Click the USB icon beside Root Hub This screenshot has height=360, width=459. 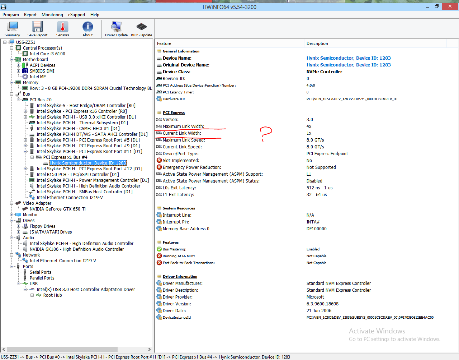coord(39,295)
